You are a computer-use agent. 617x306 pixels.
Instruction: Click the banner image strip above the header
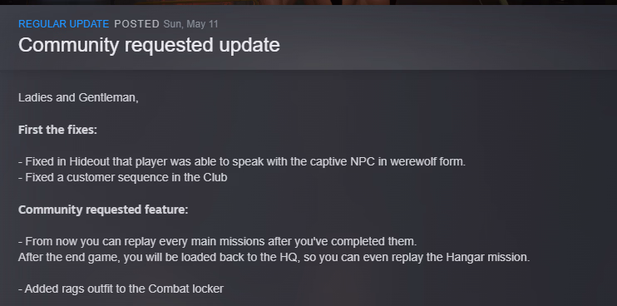(308, 2)
